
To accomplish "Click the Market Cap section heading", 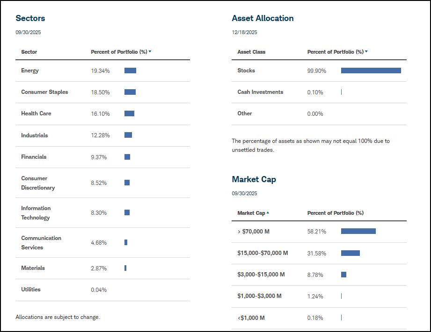I will tap(254, 179).
